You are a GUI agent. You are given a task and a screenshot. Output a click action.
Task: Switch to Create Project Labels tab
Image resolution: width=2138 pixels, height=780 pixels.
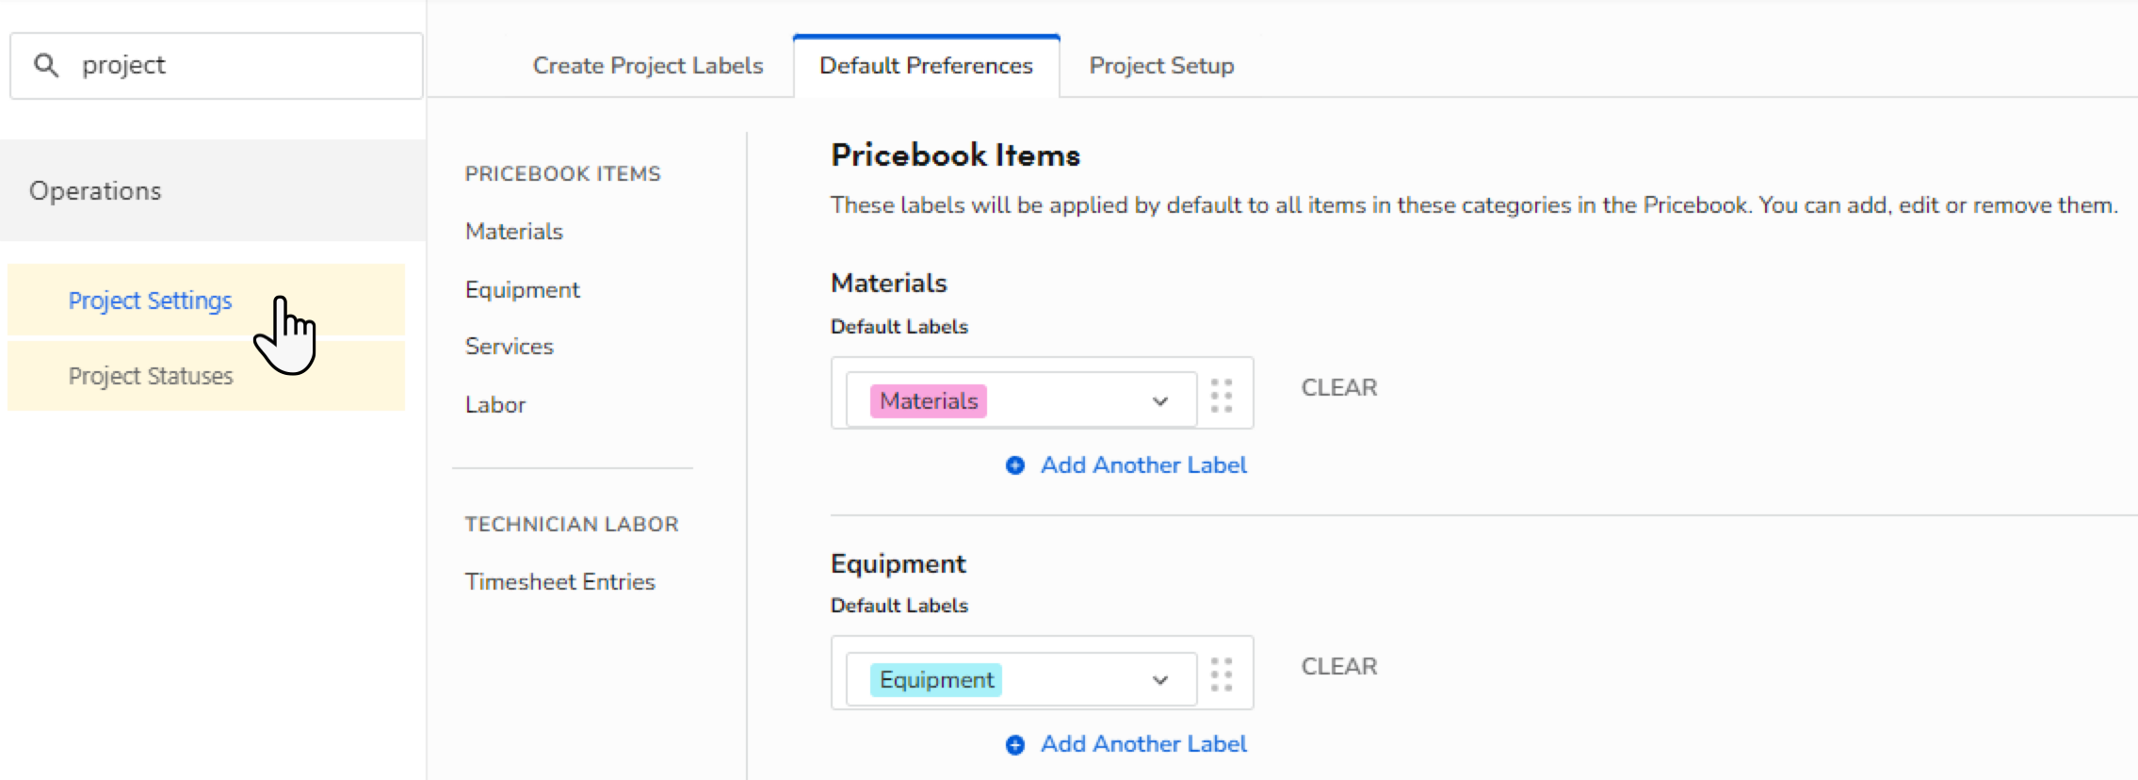(647, 66)
